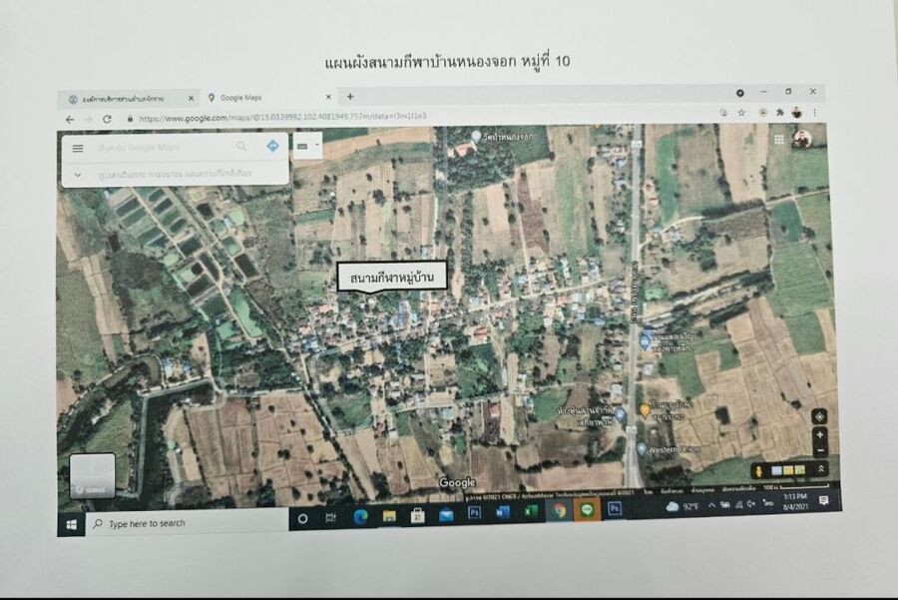
Task: Click the search magnifier in Maps
Action: tap(241, 146)
